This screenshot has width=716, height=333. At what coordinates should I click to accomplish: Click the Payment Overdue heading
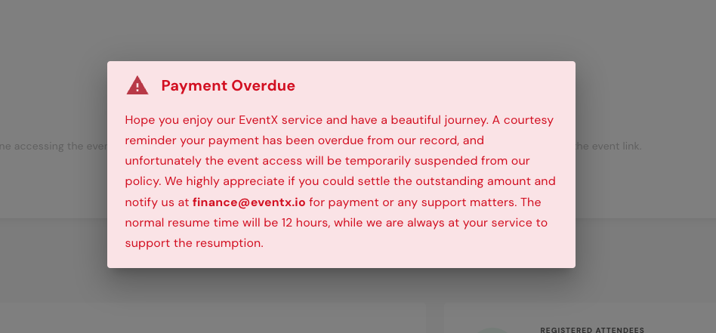(x=228, y=86)
